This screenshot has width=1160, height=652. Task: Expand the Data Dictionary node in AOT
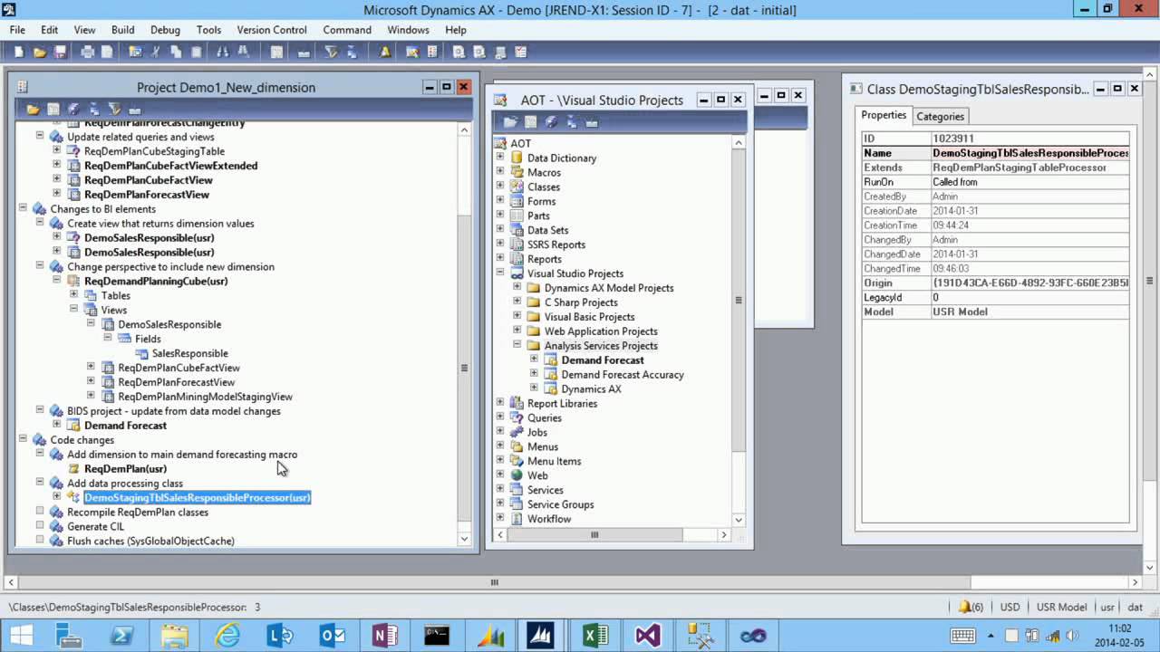pos(499,158)
